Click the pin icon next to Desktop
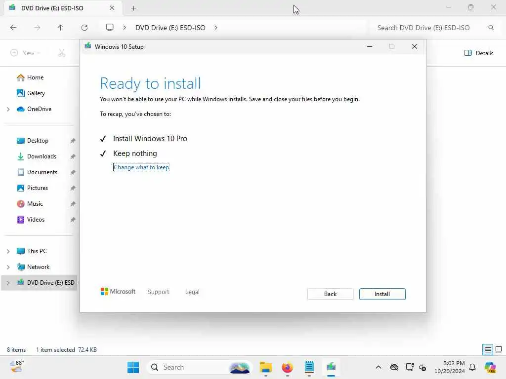The image size is (506, 379). [x=73, y=141]
